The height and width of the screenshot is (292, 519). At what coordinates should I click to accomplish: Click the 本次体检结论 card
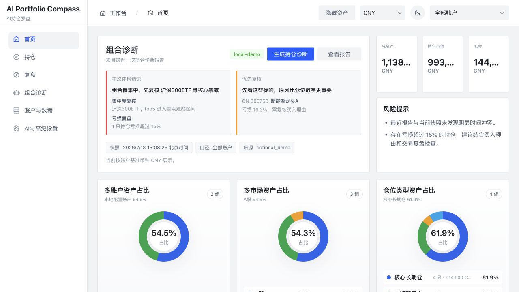click(x=168, y=103)
